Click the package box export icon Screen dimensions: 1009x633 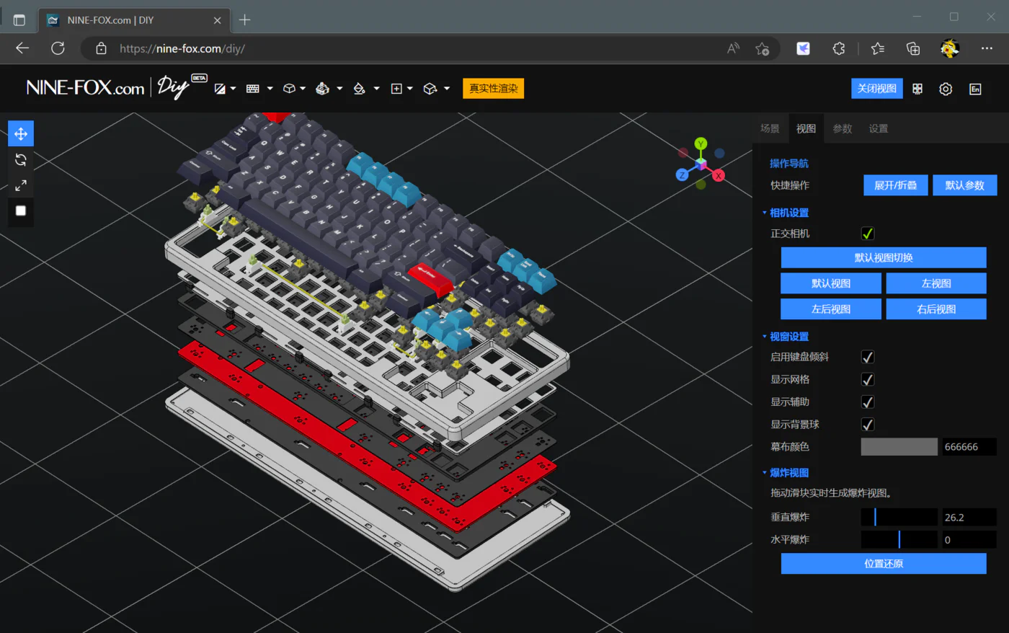coord(430,89)
